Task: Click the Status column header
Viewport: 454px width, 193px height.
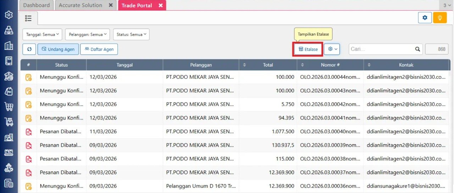Action: [61, 65]
